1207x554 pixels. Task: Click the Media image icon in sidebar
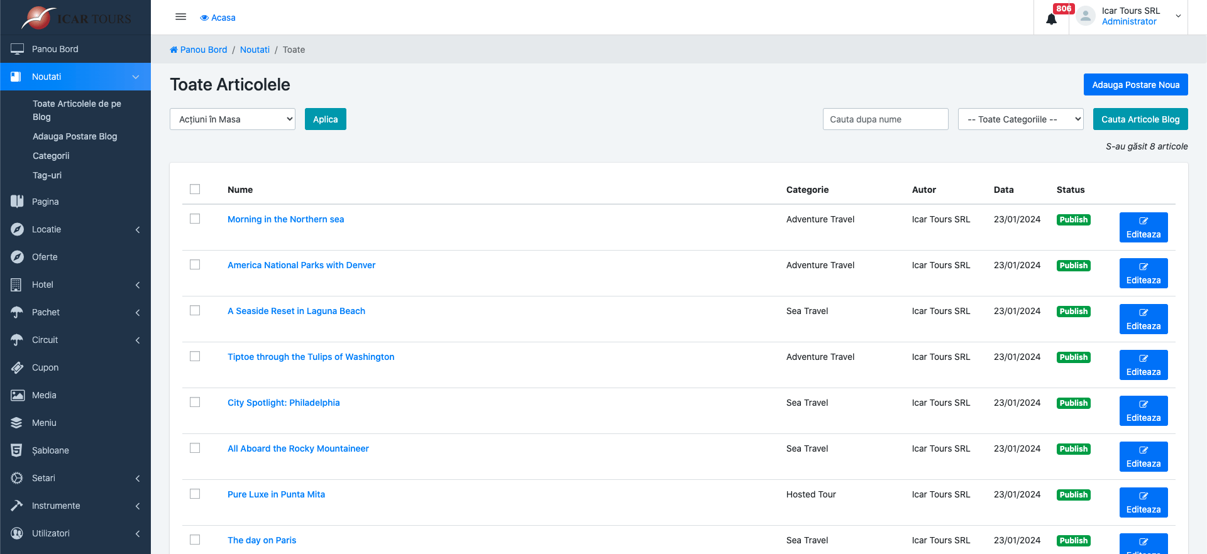pos(17,395)
